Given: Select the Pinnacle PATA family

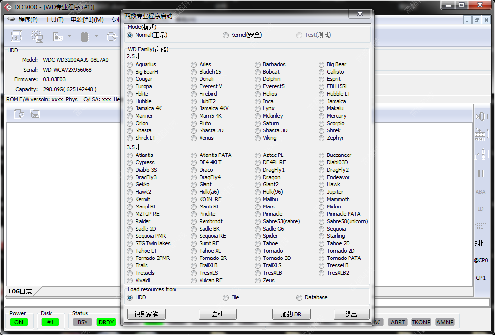Looking at the screenshot, I should (339, 214).
